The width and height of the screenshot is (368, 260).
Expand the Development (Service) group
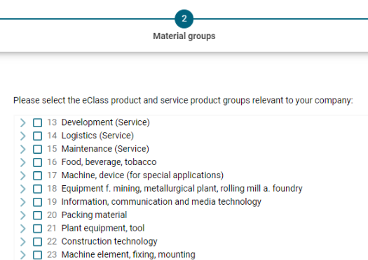22,122
